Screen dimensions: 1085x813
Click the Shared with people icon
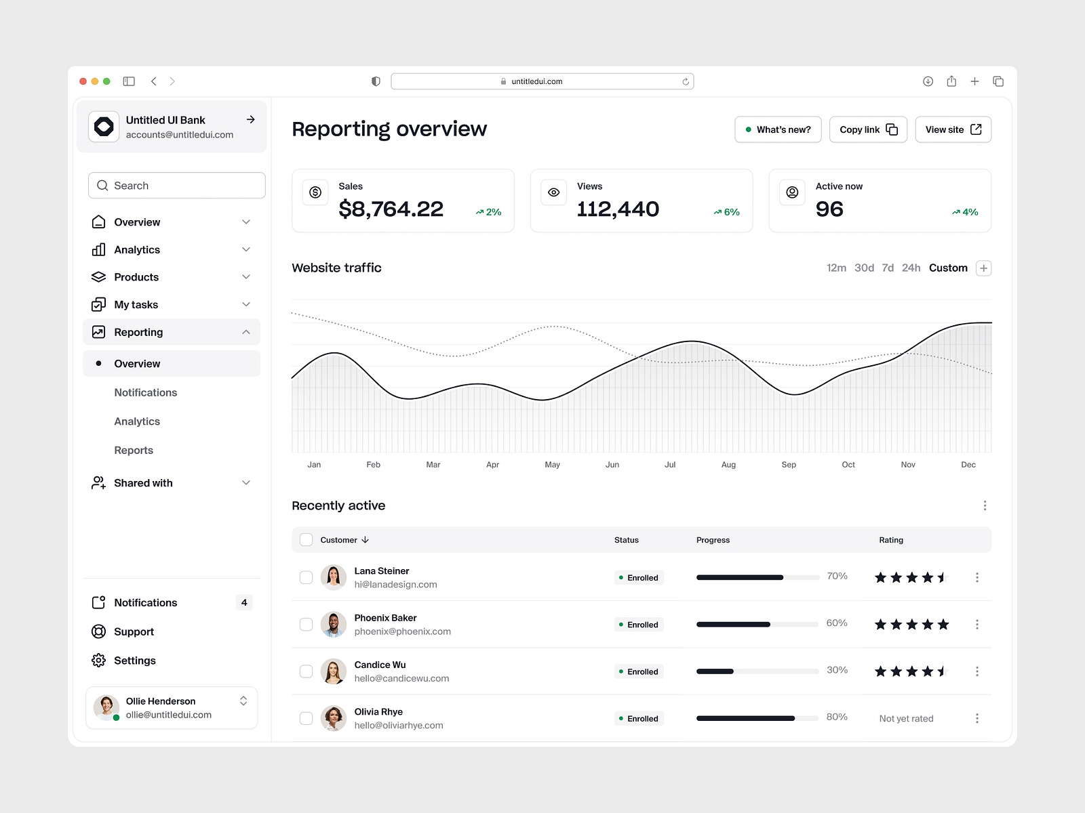click(x=98, y=482)
